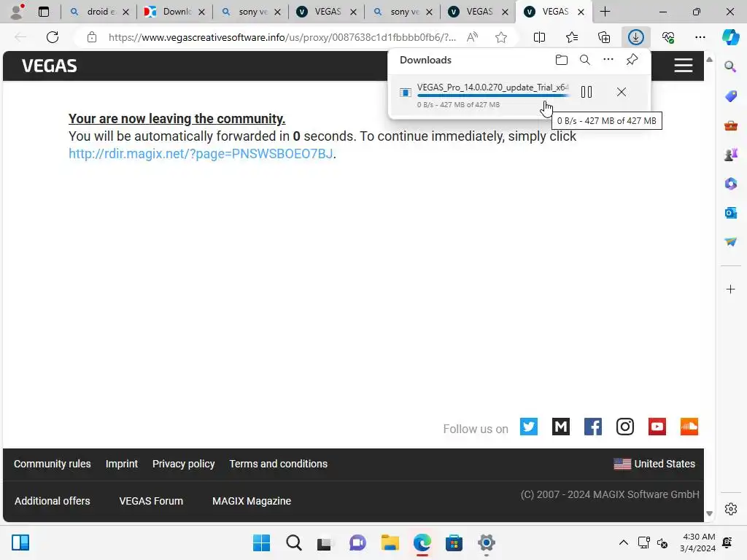Open sidebar Games chess icon
This screenshot has width=747, height=560.
click(x=730, y=155)
